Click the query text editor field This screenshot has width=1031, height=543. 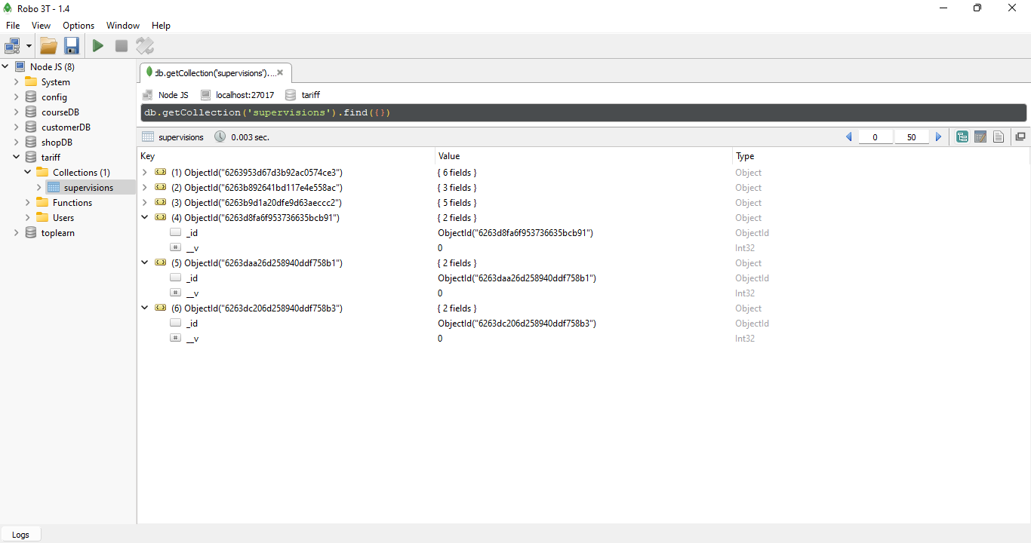click(583, 113)
